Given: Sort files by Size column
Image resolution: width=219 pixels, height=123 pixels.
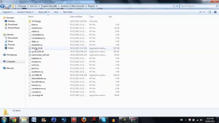Looking at the screenshot, I should (110, 17).
